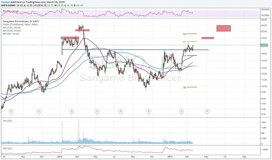Viewport: 272px width, 160px height.
Task: Select the MA (100, close) indicator label
Action: coord(12,31)
